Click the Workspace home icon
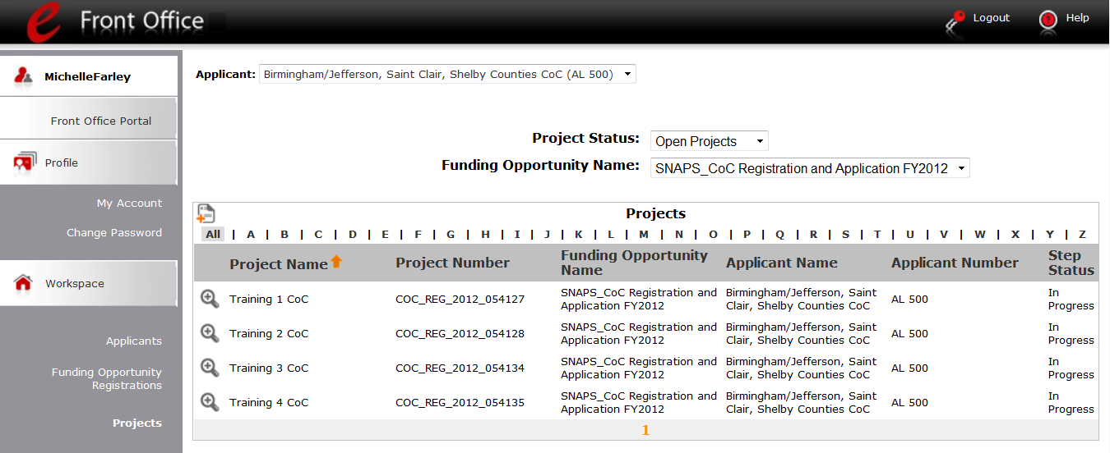 point(23,283)
